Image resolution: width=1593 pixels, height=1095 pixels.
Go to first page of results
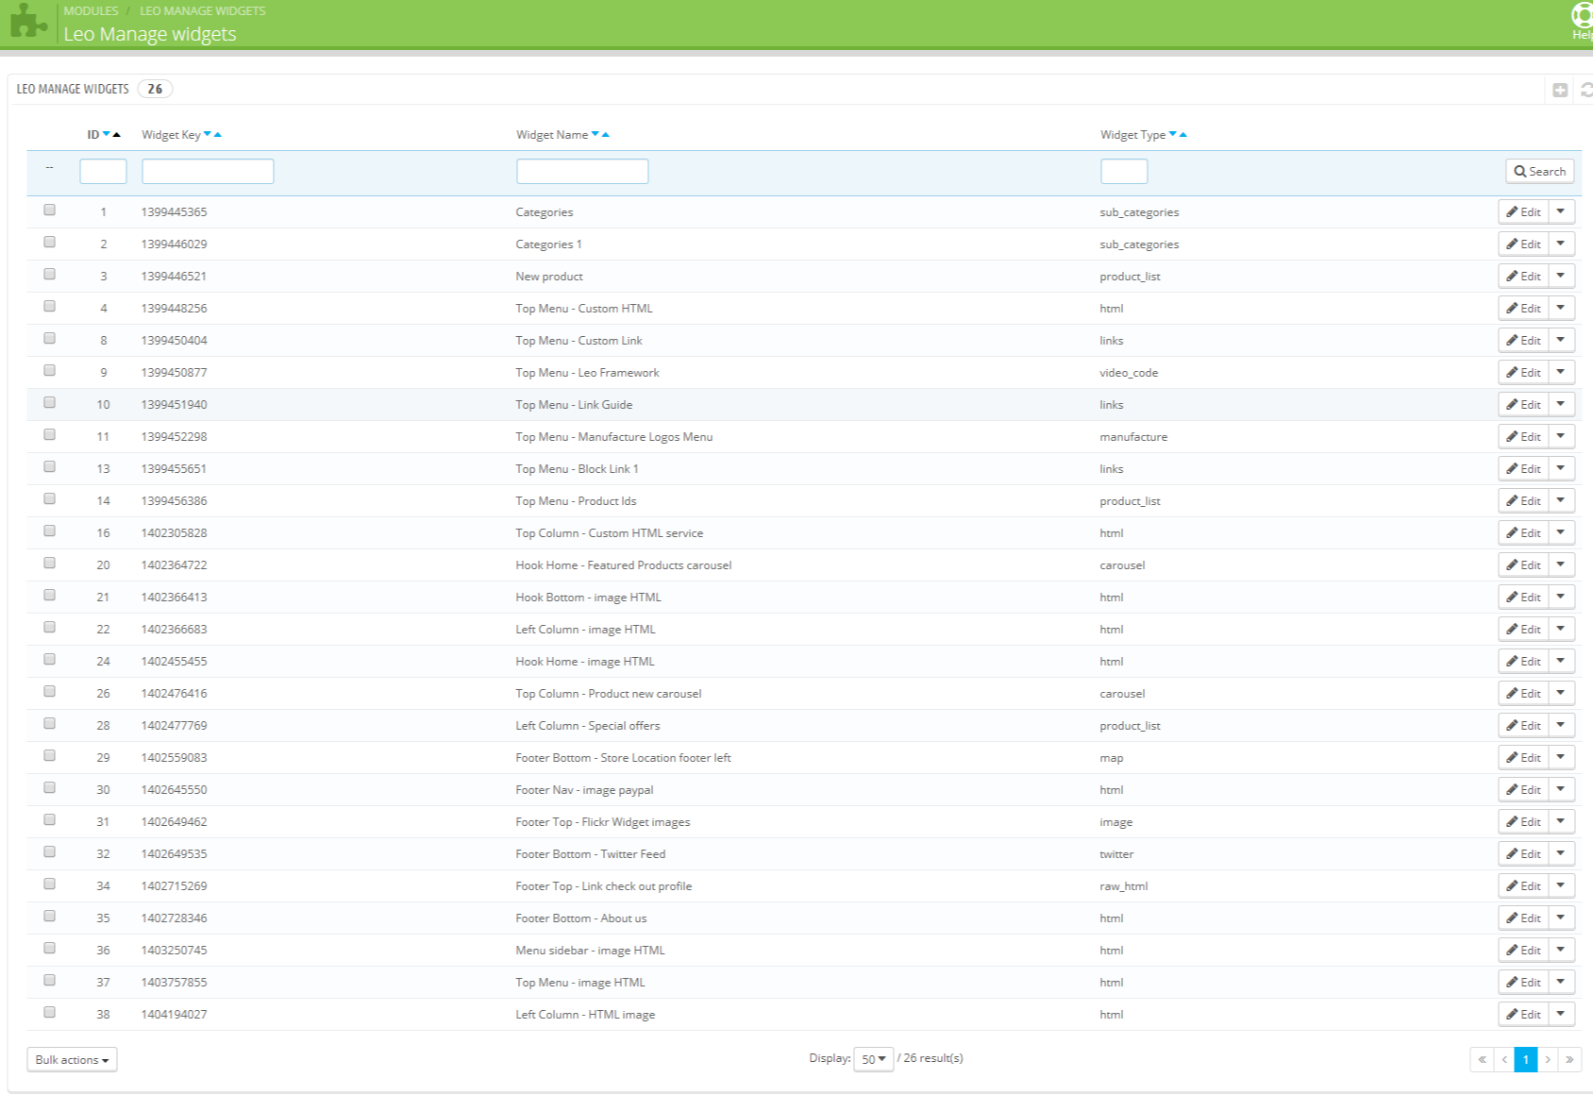(1482, 1059)
